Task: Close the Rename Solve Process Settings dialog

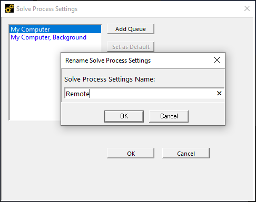Action: [217, 60]
